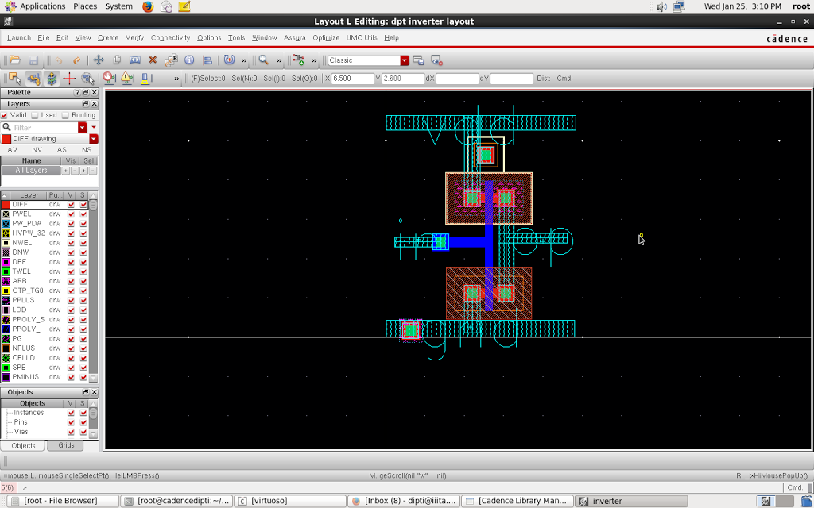Save the layout with the Save icon
814x508 pixels.
point(34,60)
